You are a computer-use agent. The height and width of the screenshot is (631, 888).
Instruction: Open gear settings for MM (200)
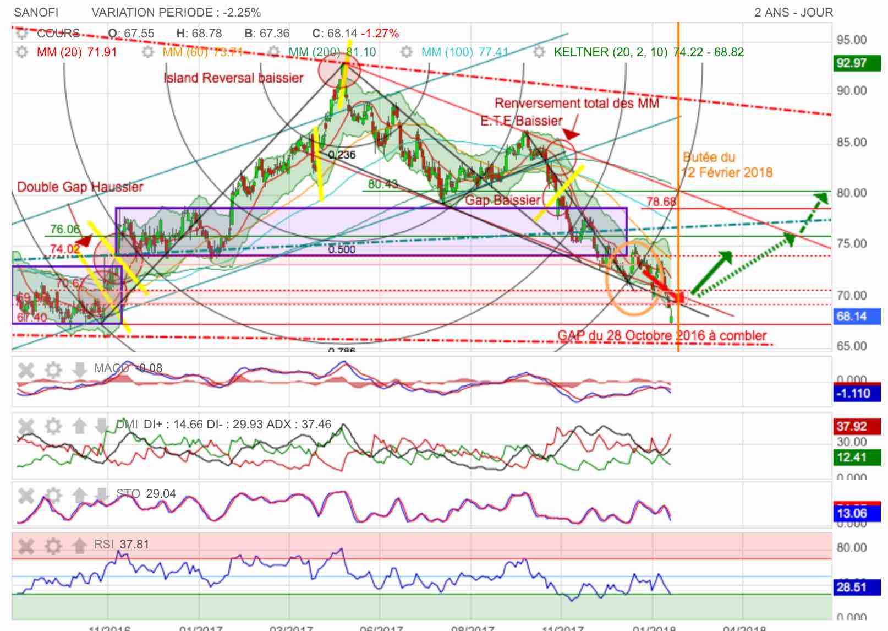point(274,52)
